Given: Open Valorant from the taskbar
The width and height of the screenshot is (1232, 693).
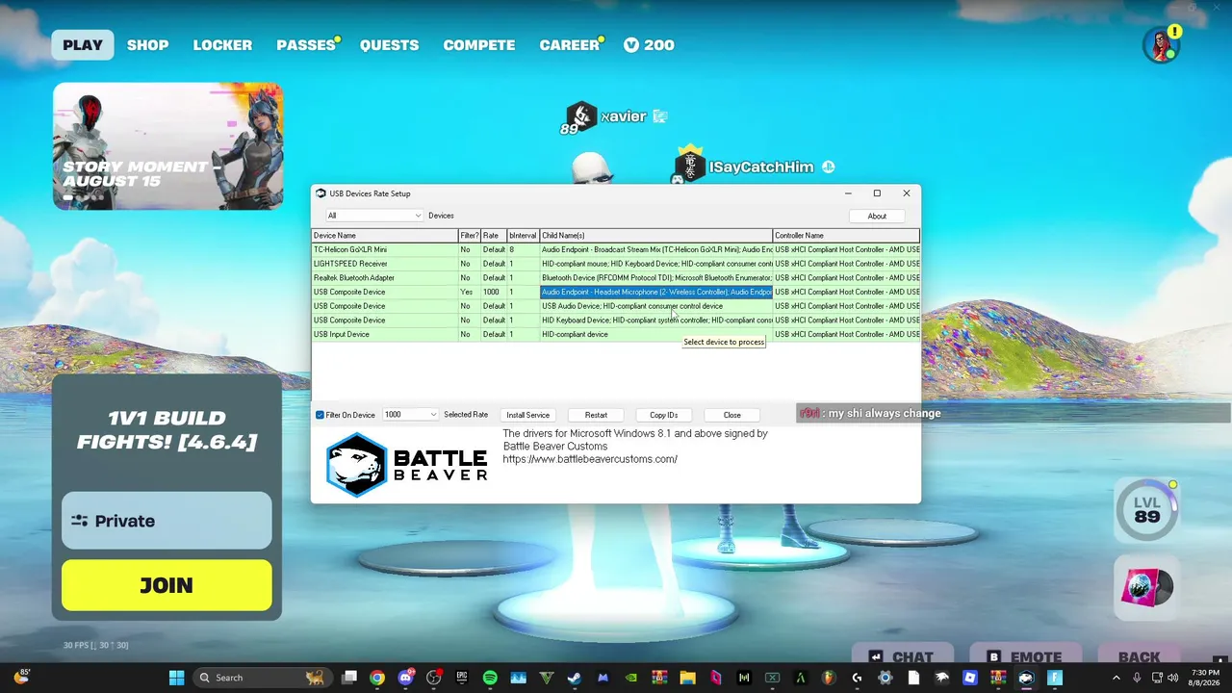Looking at the screenshot, I should coord(547,678).
